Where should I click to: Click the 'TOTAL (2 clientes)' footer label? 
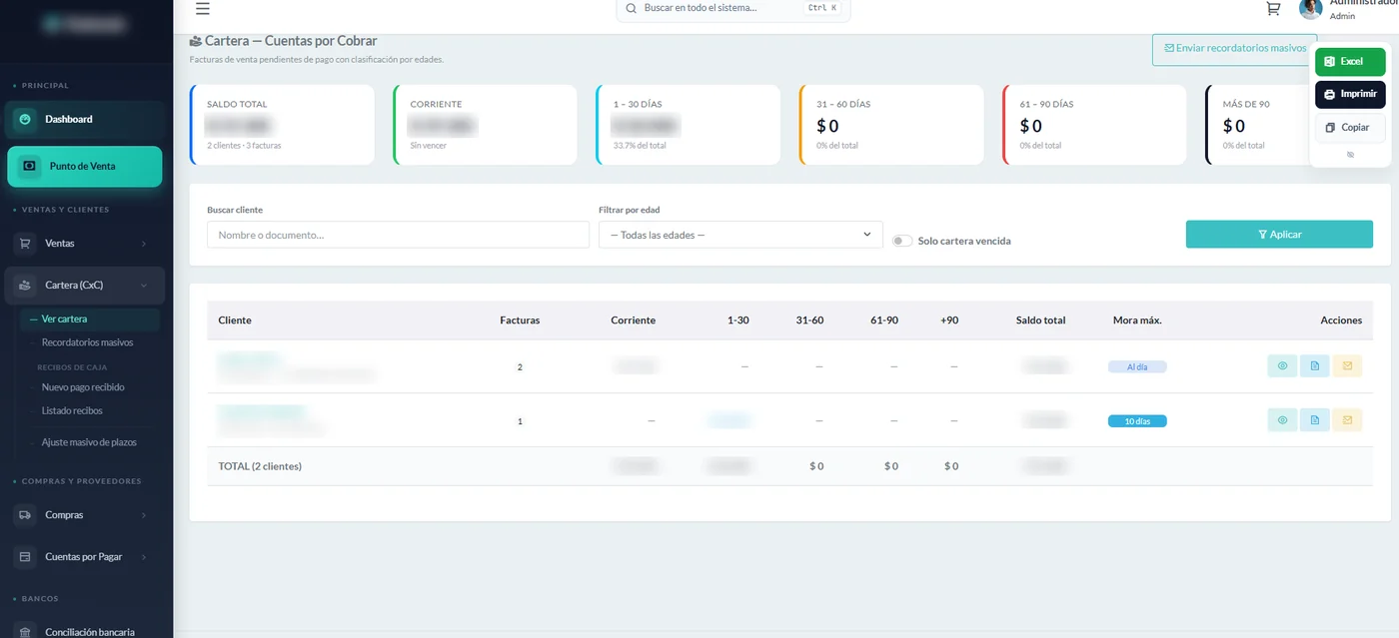260,466
